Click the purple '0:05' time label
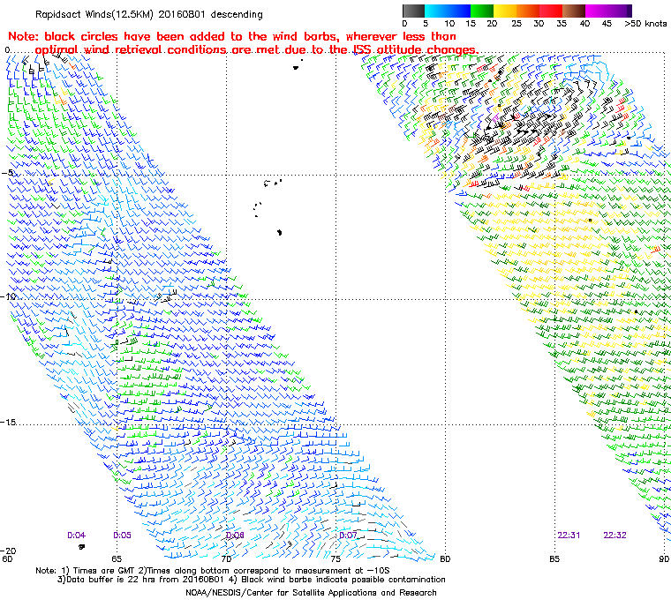This screenshot has width=671, height=607. tap(122, 536)
